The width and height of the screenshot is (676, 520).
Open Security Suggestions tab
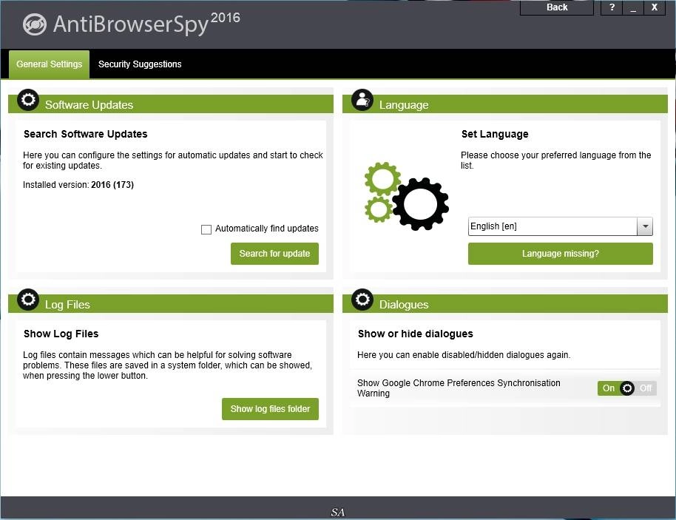(140, 64)
